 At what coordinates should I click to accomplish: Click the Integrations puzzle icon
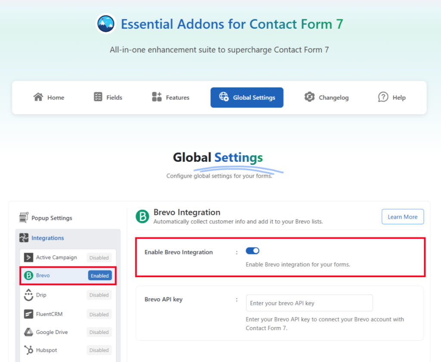[x=24, y=238]
